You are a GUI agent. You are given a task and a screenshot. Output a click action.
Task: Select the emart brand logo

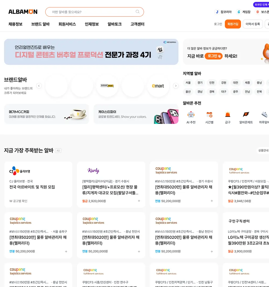pos(158,86)
